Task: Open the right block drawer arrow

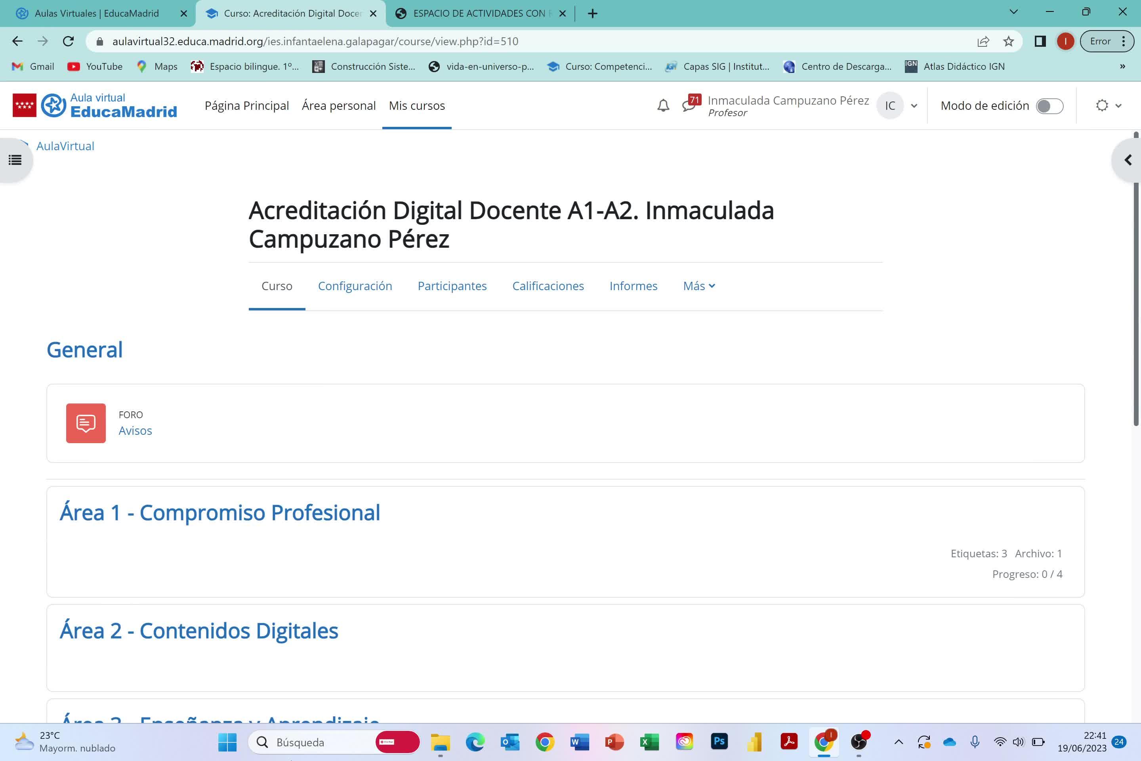Action: 1128,160
